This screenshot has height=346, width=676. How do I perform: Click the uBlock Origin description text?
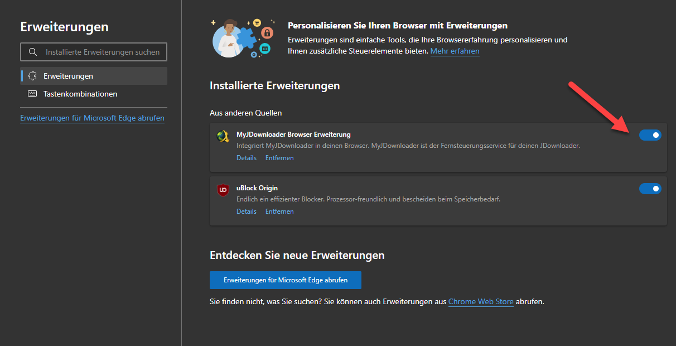369,199
